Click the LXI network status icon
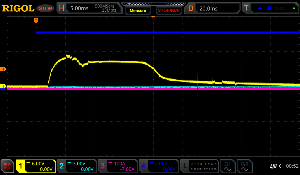300x175 pixels. (273, 166)
